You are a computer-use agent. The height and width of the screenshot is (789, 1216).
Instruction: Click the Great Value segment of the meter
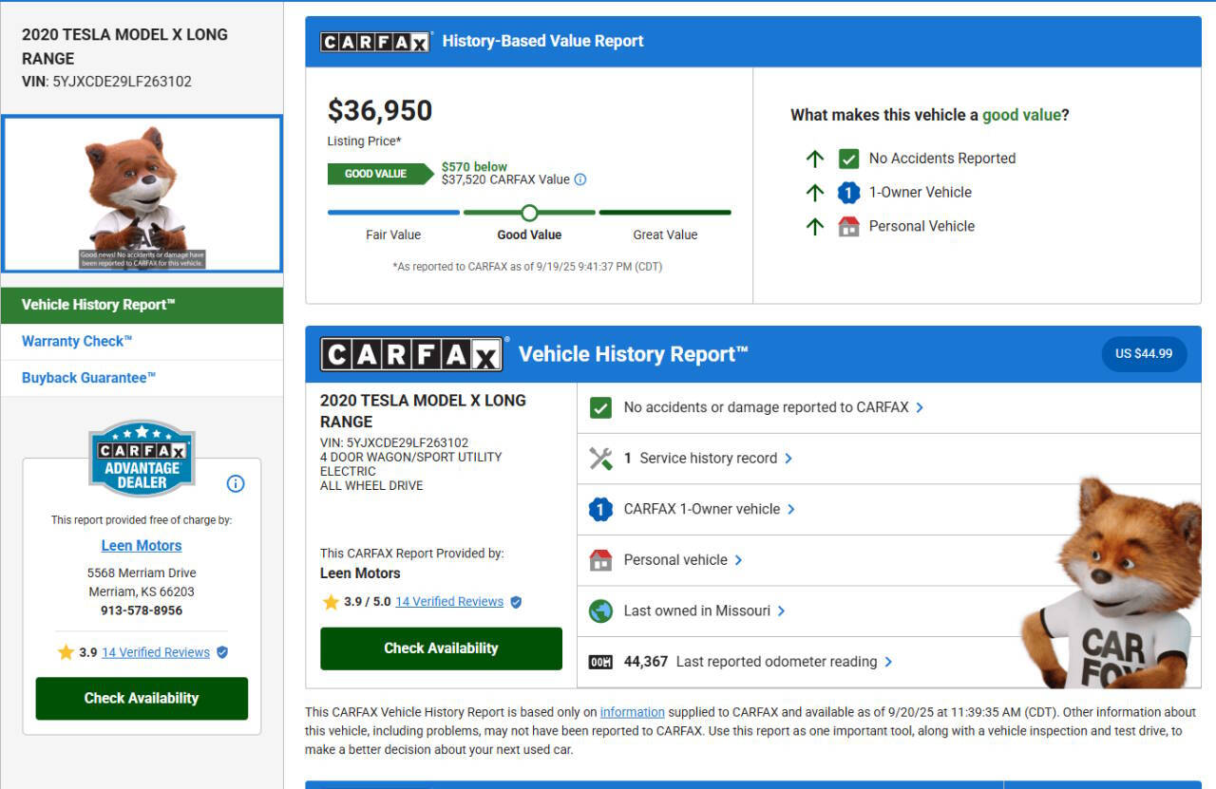tap(665, 213)
